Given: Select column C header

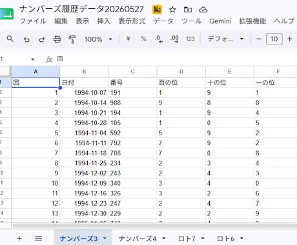Looking at the screenshot, I should point(132,72).
